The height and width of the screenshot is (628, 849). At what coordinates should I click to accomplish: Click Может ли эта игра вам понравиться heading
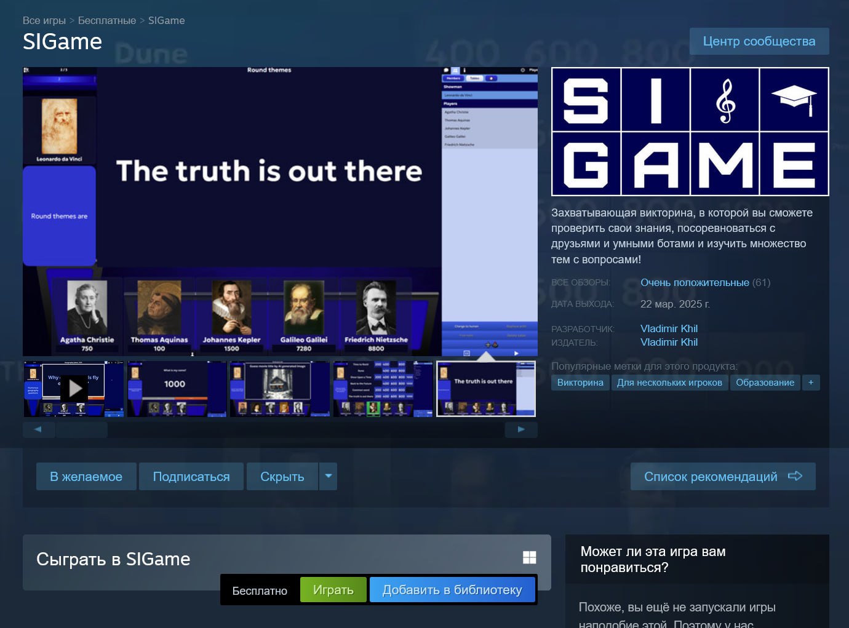tap(653, 559)
